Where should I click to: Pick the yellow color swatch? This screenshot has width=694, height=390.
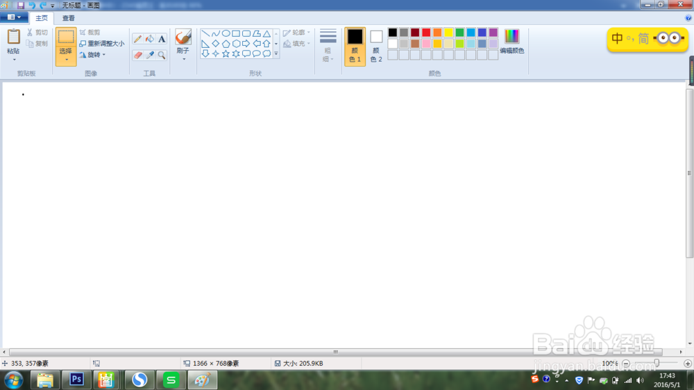coord(448,33)
